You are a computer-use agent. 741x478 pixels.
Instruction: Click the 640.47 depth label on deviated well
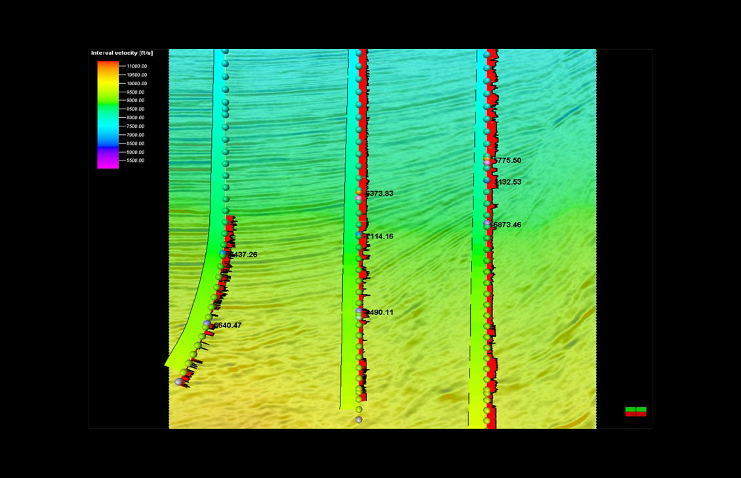(228, 325)
